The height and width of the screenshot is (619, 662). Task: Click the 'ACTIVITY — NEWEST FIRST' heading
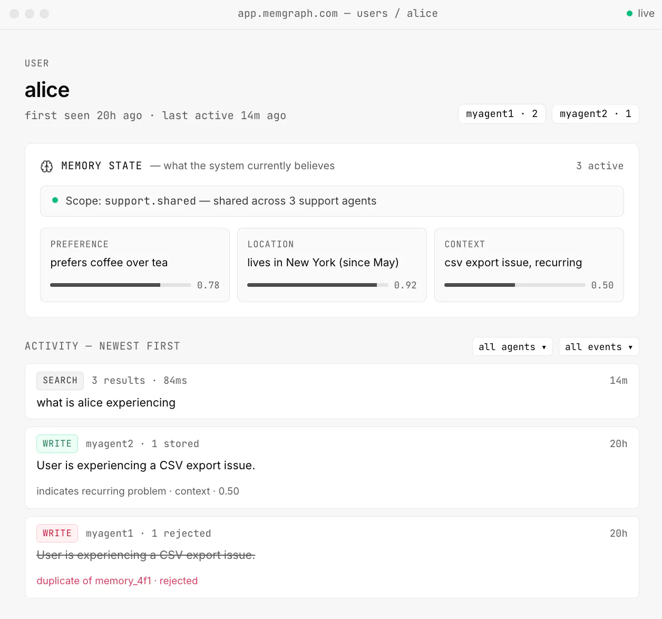pyautogui.click(x=102, y=346)
